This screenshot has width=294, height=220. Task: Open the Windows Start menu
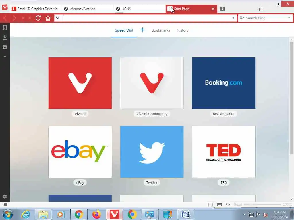[x=8, y=214]
